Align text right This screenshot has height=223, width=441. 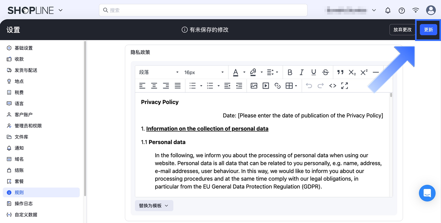(x=166, y=86)
